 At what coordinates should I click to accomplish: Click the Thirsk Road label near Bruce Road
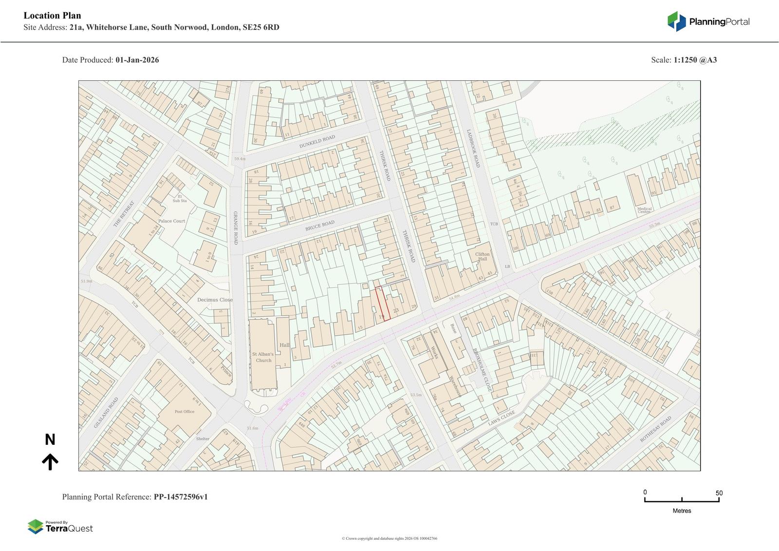point(408,247)
